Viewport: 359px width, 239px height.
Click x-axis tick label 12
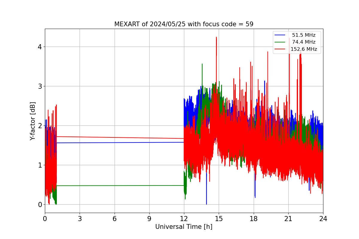pos(184,219)
